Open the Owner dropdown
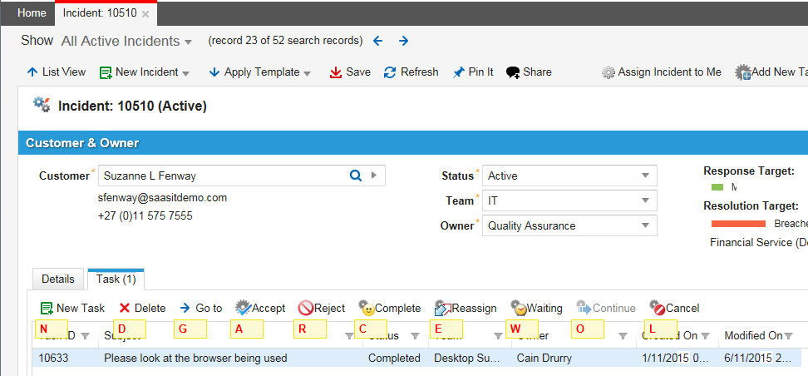The image size is (808, 376). coord(645,225)
